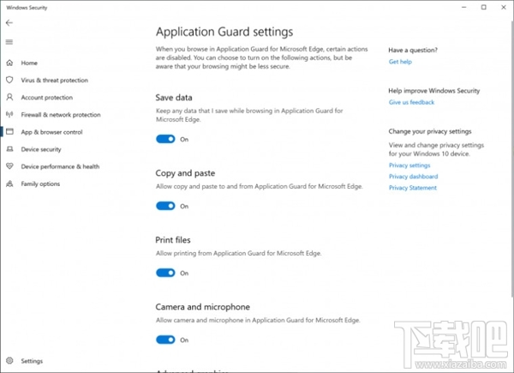Click the Home house icon
This screenshot has width=514, height=373.
(x=9, y=63)
